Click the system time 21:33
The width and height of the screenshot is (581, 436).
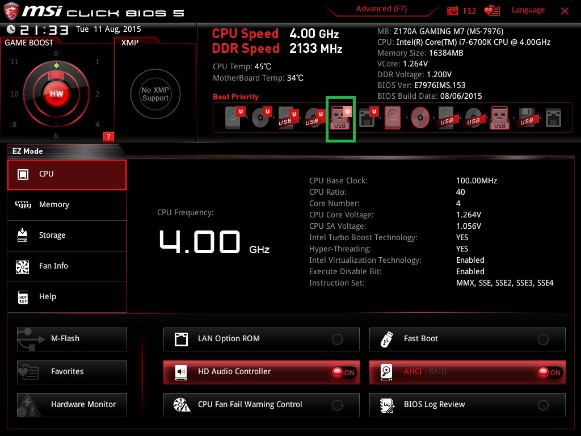pyautogui.click(x=44, y=30)
